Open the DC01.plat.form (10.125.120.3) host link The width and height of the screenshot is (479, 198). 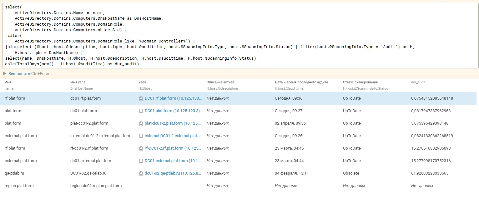click(x=172, y=111)
